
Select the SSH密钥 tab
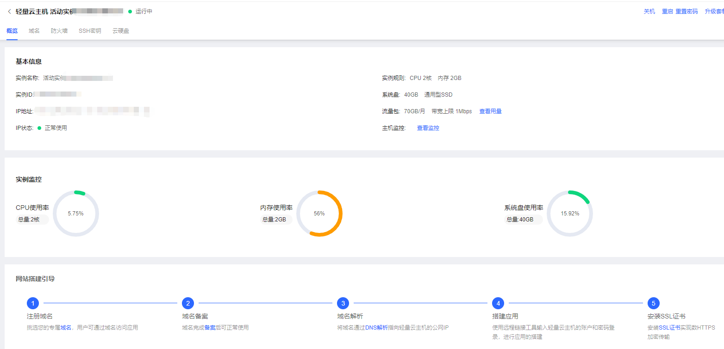[x=90, y=31]
